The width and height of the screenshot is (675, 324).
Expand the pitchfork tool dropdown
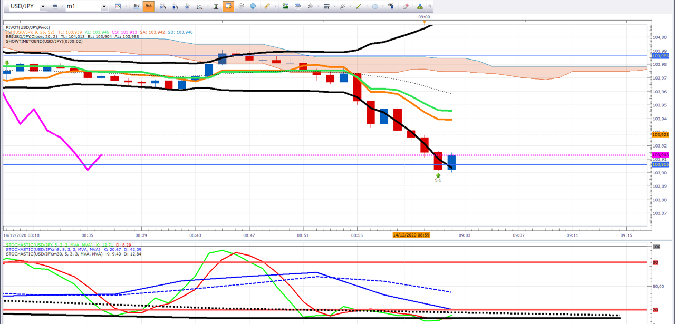317,6
